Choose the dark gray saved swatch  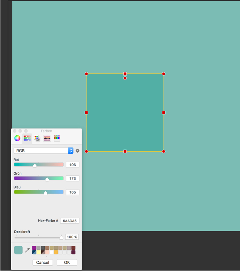[43, 248]
